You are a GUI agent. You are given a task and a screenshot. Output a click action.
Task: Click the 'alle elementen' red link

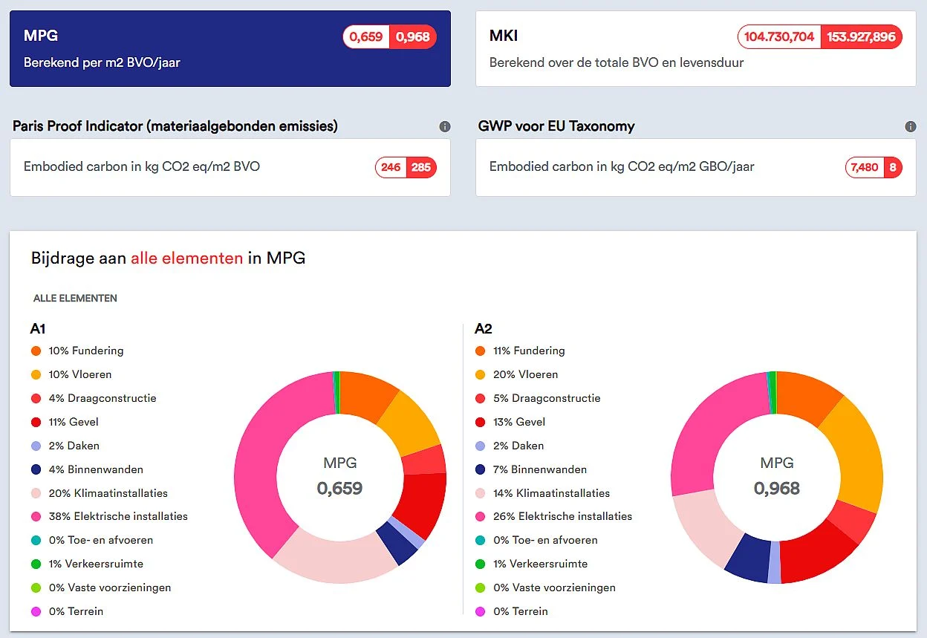186,258
